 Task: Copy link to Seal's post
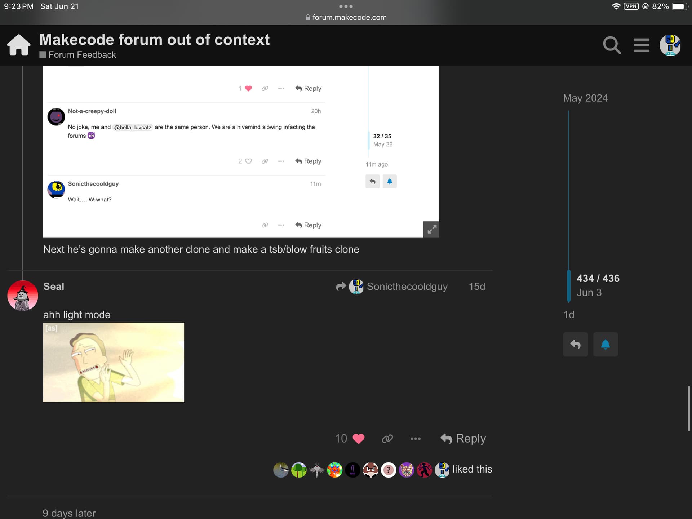pyautogui.click(x=387, y=439)
